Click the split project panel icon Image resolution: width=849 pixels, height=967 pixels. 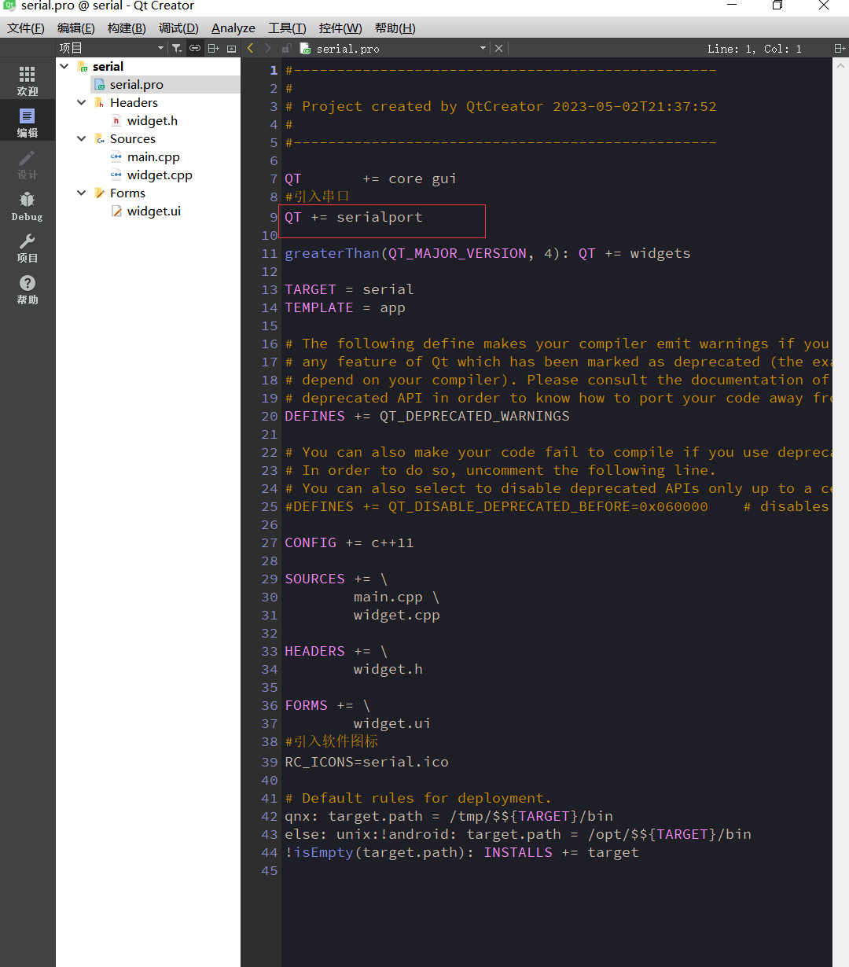[213, 49]
